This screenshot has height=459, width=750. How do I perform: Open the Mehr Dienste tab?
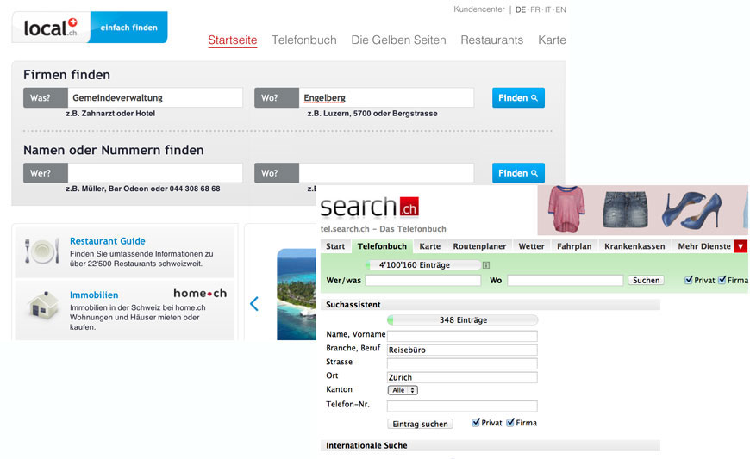pos(704,246)
